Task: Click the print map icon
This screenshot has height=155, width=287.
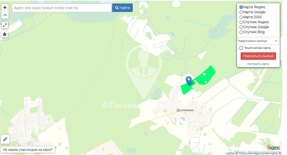Action: point(5,34)
